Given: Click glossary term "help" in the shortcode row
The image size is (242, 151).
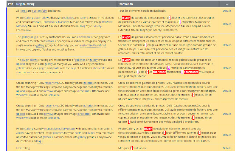Looking at the screenshot, I should [x=73, y=68].
